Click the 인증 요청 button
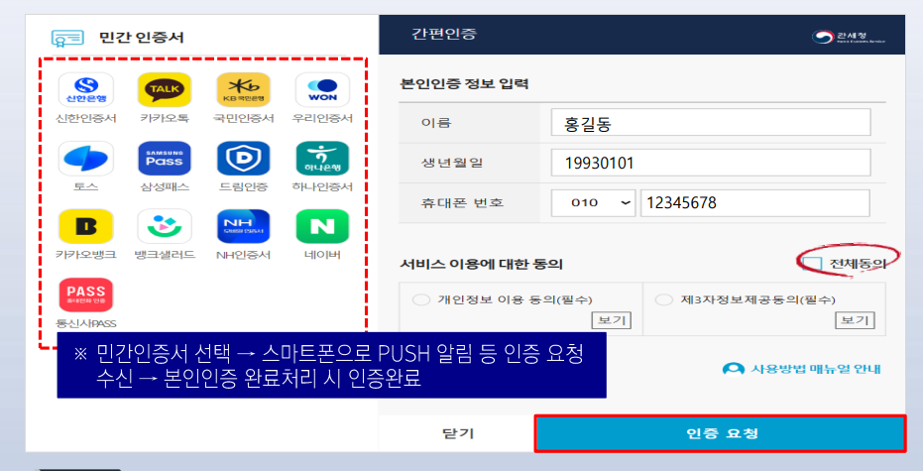 pyautogui.click(x=720, y=434)
